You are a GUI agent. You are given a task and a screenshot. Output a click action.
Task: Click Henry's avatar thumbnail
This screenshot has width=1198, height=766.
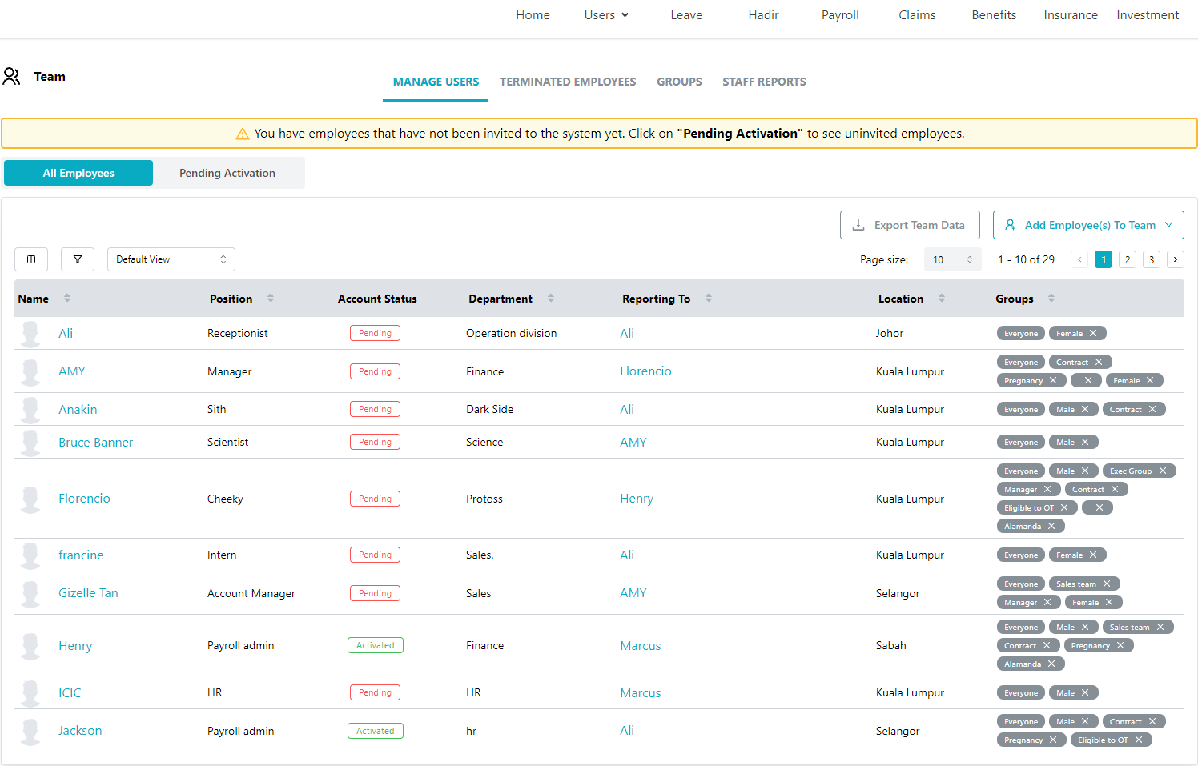click(30, 646)
